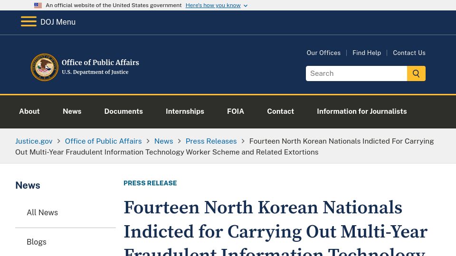Click inside the Search input field
This screenshot has width=456, height=256.
(x=356, y=73)
